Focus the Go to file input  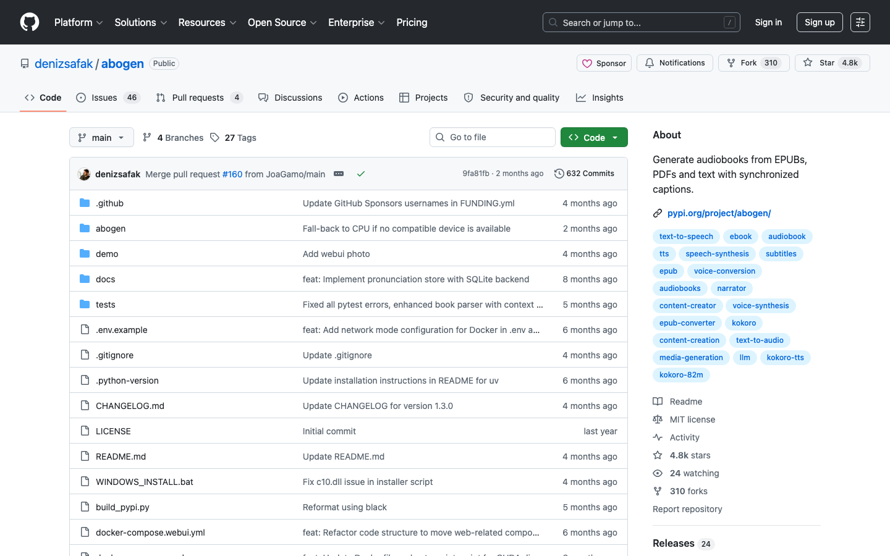tap(493, 137)
